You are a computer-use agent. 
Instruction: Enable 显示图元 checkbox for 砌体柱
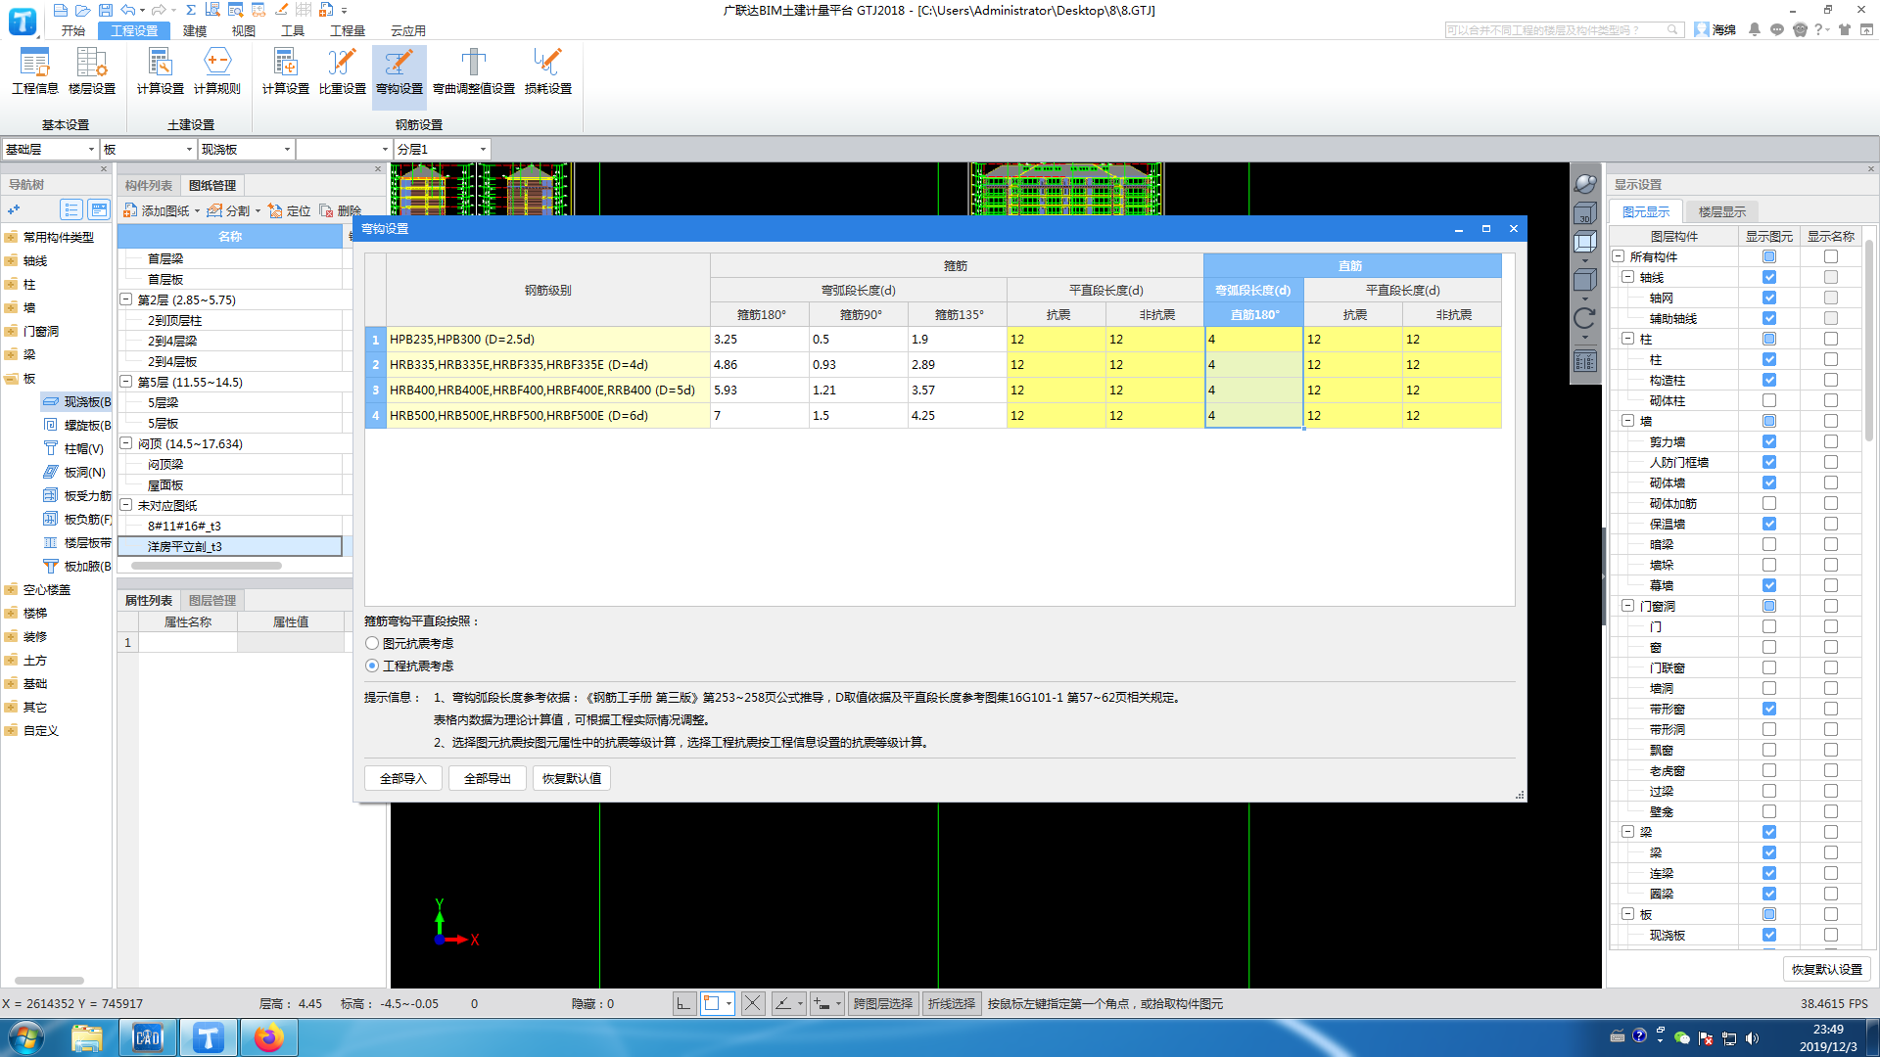tap(1769, 400)
